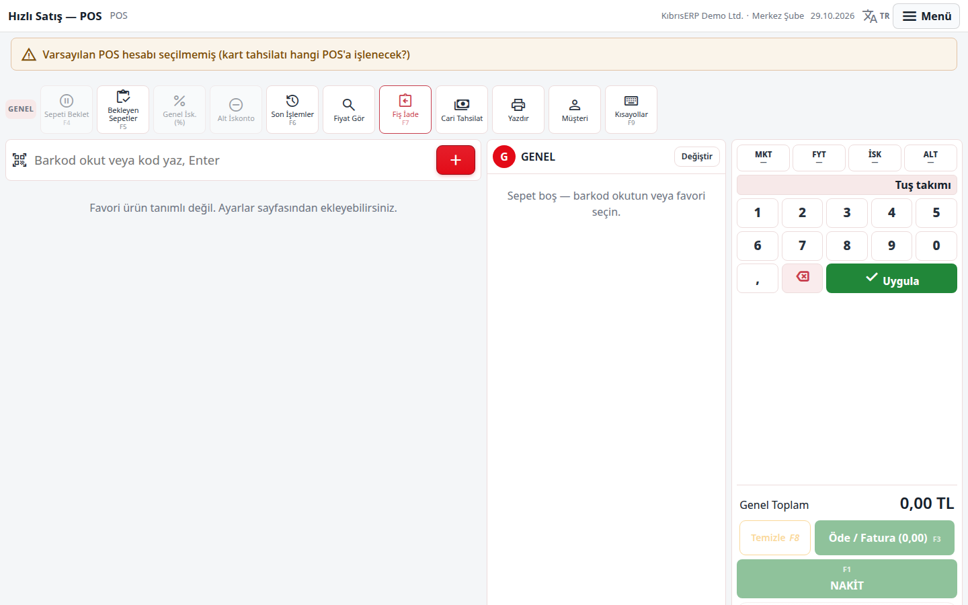
Task: Start Fiş İade return mode
Action: click(405, 110)
